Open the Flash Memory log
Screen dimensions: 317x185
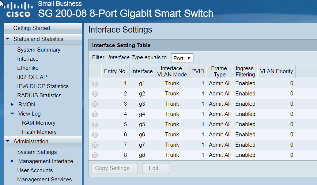coord(39,132)
